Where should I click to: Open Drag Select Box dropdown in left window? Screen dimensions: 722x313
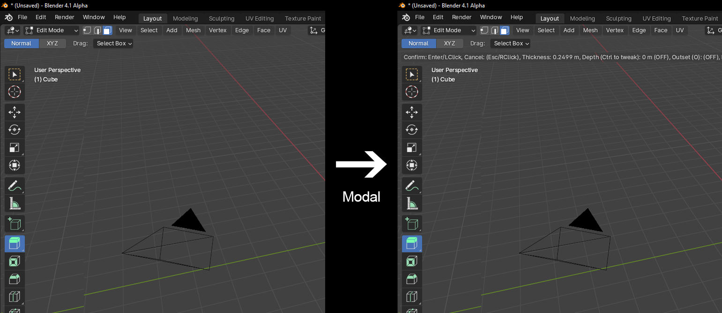[114, 44]
